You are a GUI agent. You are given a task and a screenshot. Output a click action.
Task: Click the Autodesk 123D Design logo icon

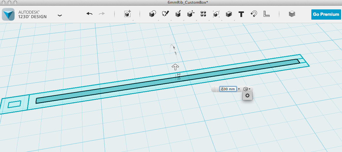(8, 14)
